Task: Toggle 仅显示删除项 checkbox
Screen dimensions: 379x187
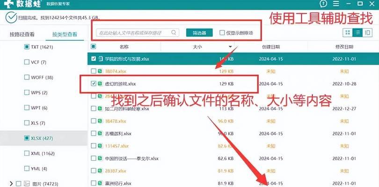Action: (222, 33)
